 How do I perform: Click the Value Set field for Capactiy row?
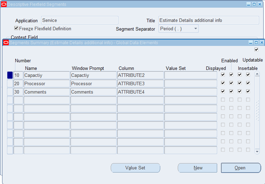(191, 75)
